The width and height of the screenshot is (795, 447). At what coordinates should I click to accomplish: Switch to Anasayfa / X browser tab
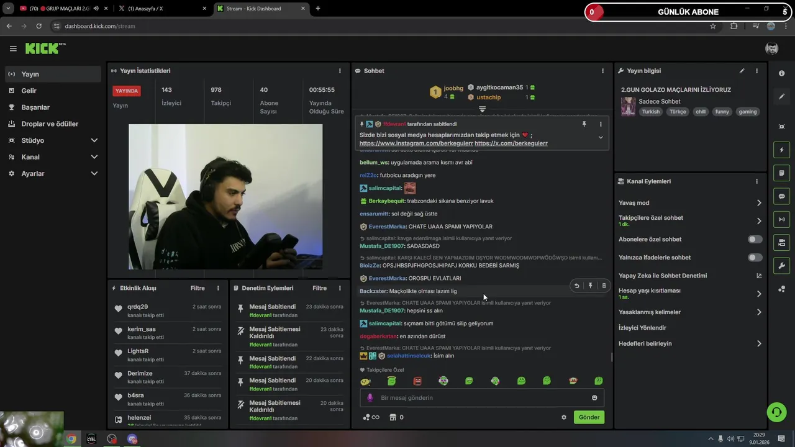coord(163,9)
